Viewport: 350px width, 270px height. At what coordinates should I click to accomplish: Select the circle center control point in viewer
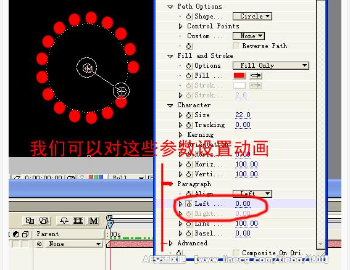point(86,68)
